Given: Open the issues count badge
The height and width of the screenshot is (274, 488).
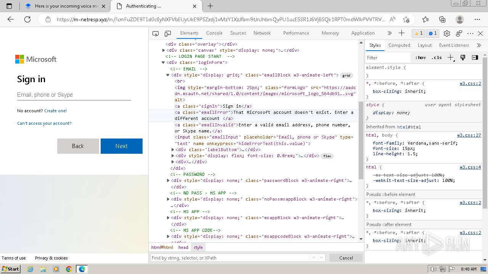Looking at the screenshot, I should point(433,33).
